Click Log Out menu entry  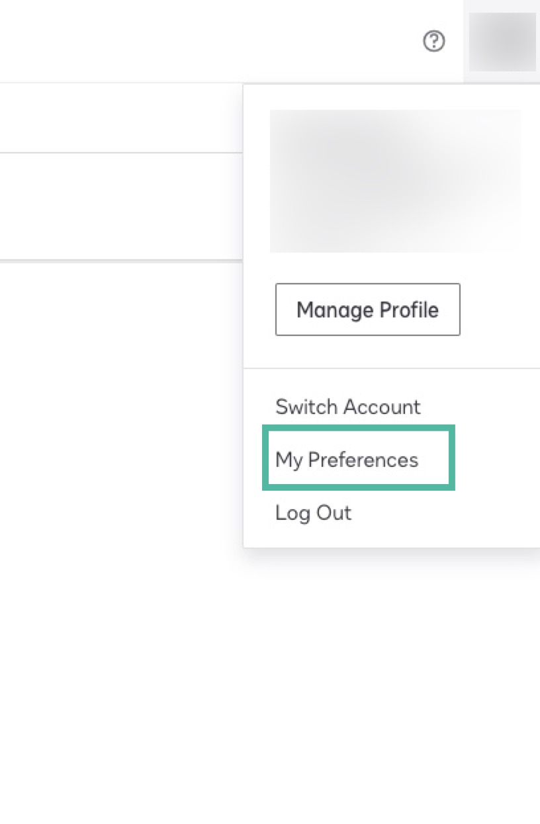click(312, 512)
